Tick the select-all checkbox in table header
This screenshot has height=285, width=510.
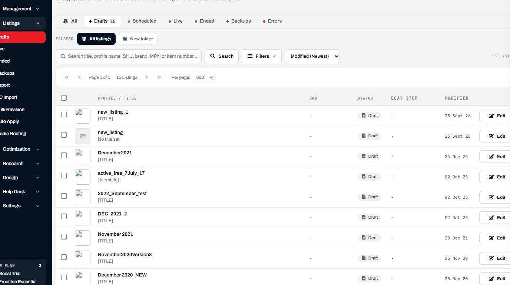(x=64, y=98)
